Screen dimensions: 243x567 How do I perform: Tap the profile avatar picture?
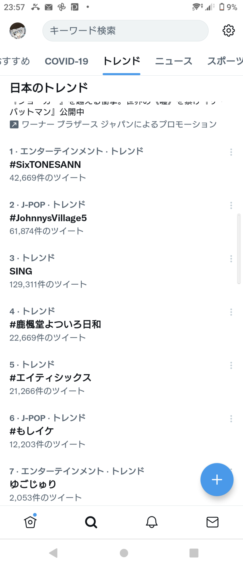pyautogui.click(x=18, y=31)
